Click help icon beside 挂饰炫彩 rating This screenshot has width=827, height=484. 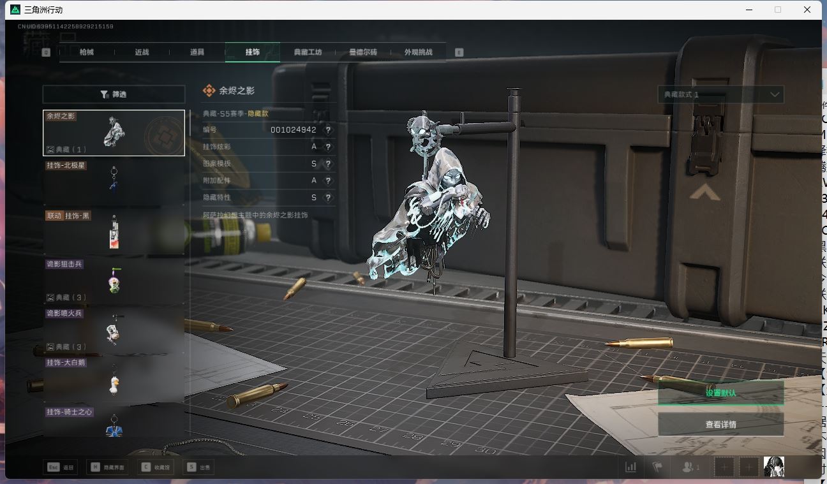[328, 147]
